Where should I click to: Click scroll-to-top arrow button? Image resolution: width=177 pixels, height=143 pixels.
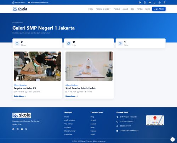172,139
